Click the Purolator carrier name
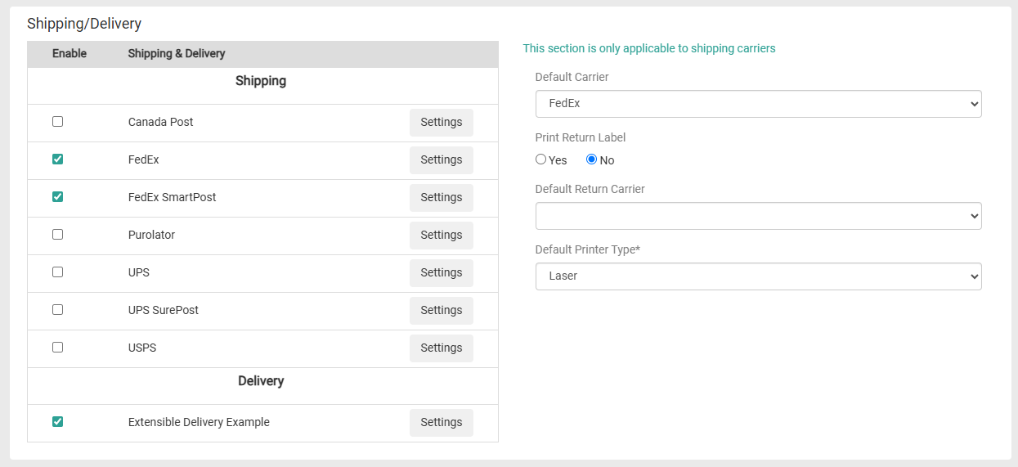This screenshot has width=1018, height=467. pos(152,235)
